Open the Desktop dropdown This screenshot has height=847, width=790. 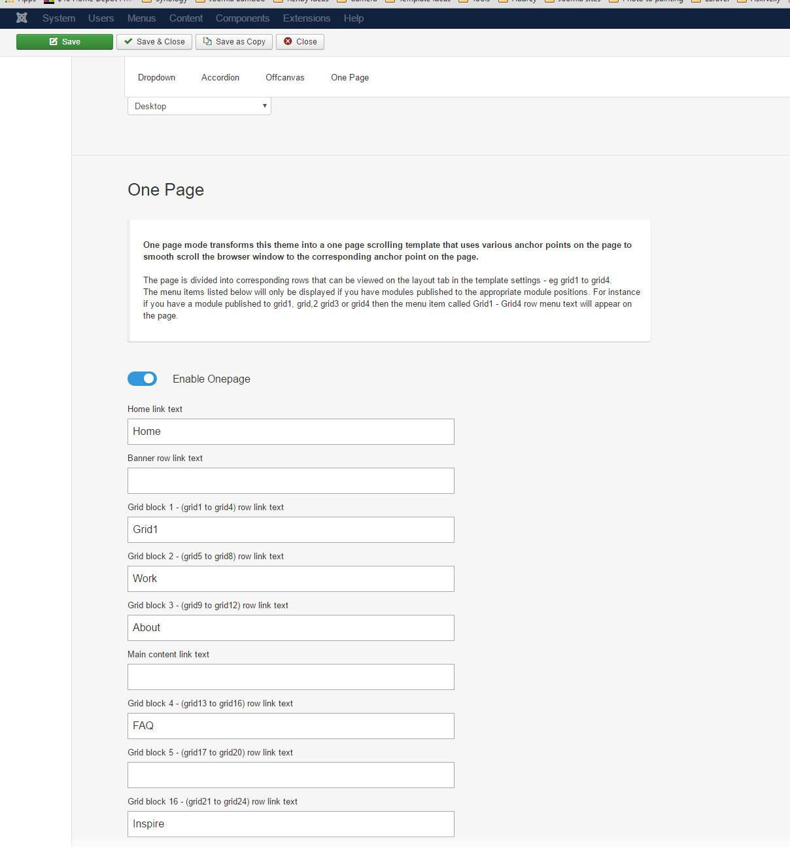click(199, 106)
